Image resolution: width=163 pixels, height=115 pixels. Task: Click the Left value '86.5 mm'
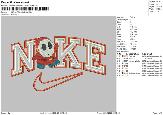[133, 27]
